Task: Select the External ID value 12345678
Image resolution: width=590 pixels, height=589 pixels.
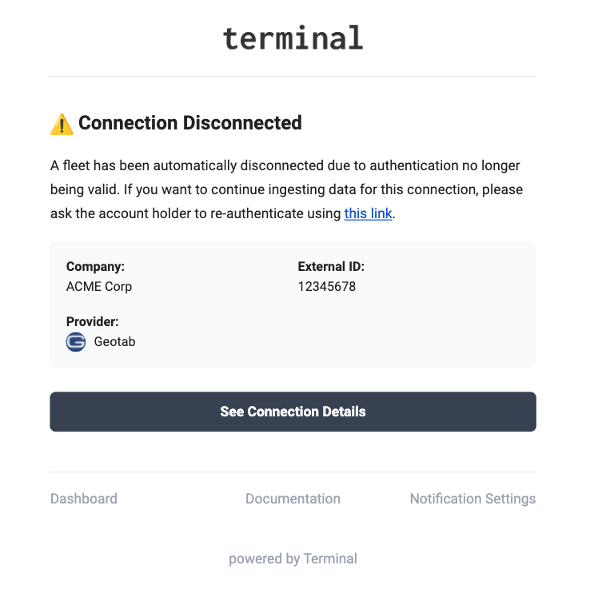Action: pos(327,287)
